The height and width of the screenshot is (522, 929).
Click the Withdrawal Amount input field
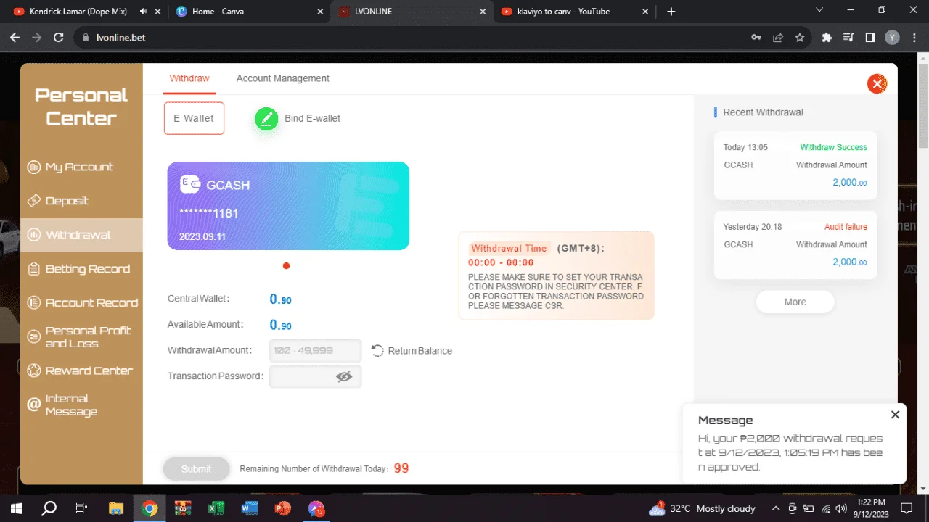pos(315,350)
